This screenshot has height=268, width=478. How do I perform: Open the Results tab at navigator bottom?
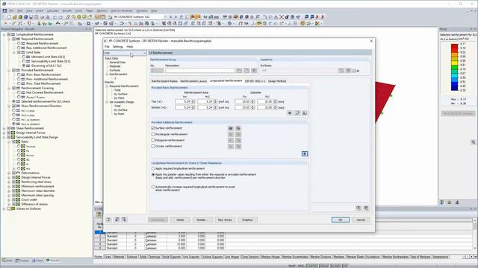53,261
